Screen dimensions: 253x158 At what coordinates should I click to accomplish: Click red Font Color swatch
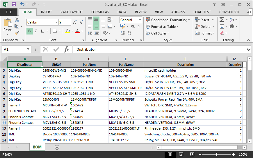tap(77, 31)
